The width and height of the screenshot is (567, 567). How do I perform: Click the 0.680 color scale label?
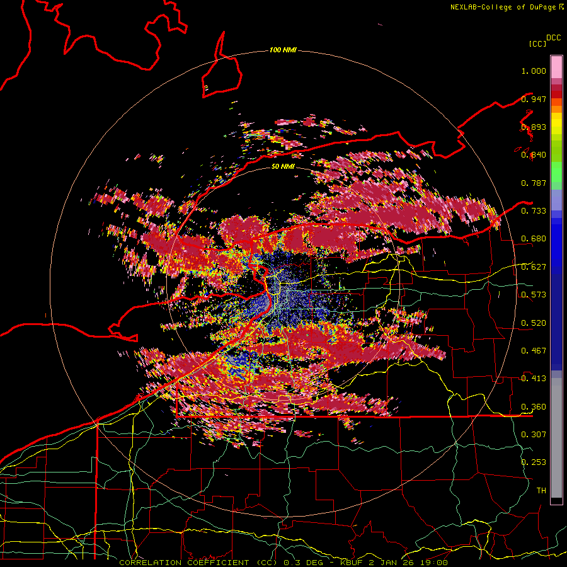coord(534,239)
